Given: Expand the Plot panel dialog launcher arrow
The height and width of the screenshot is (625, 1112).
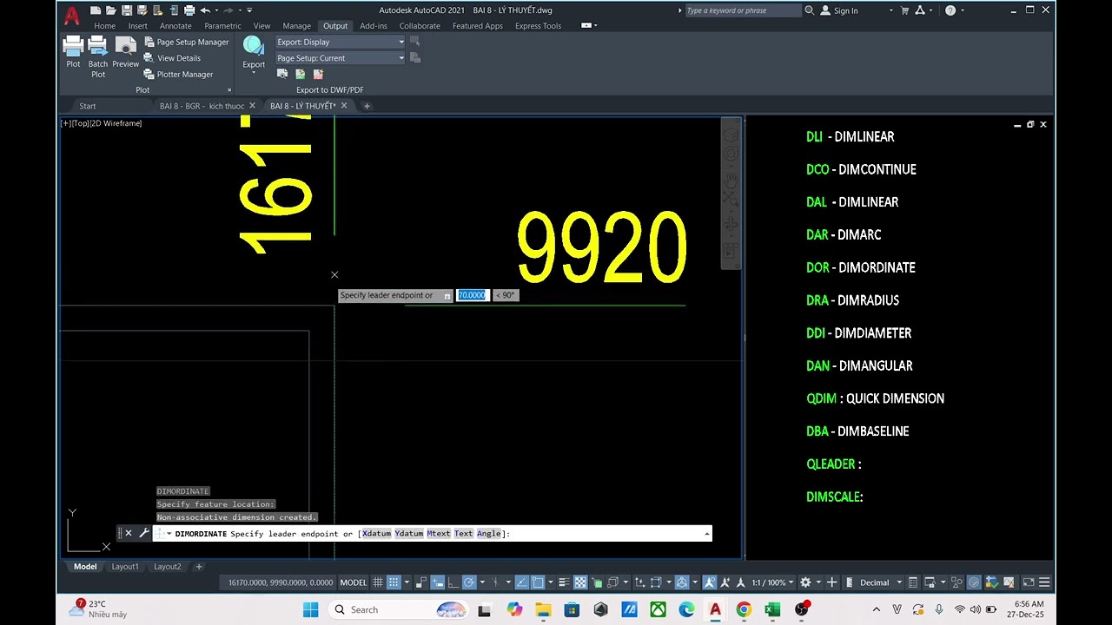Looking at the screenshot, I should click(x=229, y=90).
